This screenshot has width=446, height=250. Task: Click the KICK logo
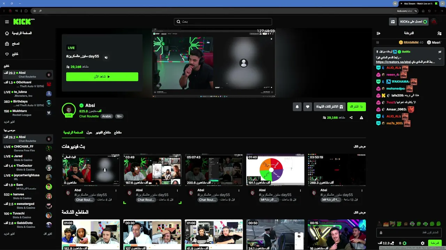point(24,22)
